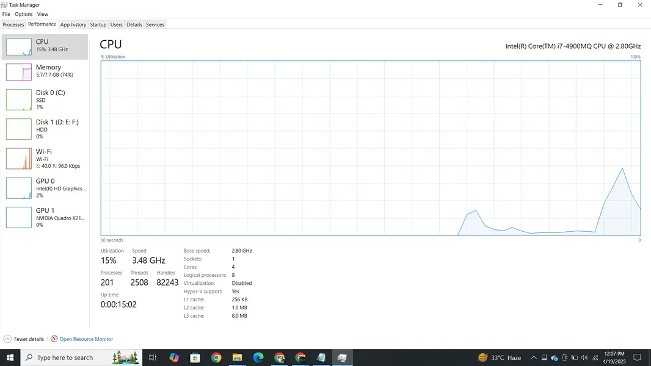651x366 pixels.
Task: View GPU 1 NVIDIA Quadro stats
Action: [46, 217]
